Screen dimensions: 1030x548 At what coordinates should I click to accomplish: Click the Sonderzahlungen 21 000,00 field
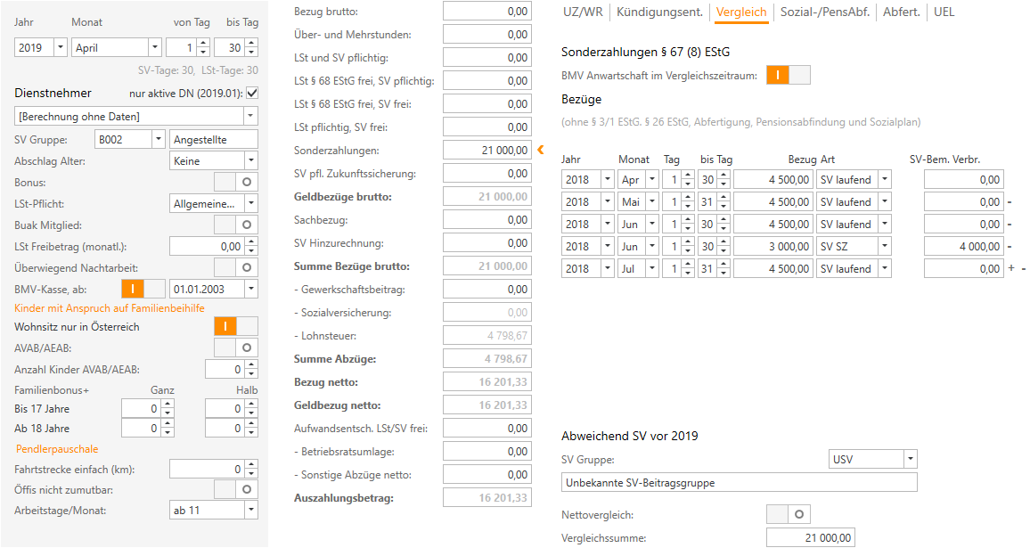pos(486,150)
